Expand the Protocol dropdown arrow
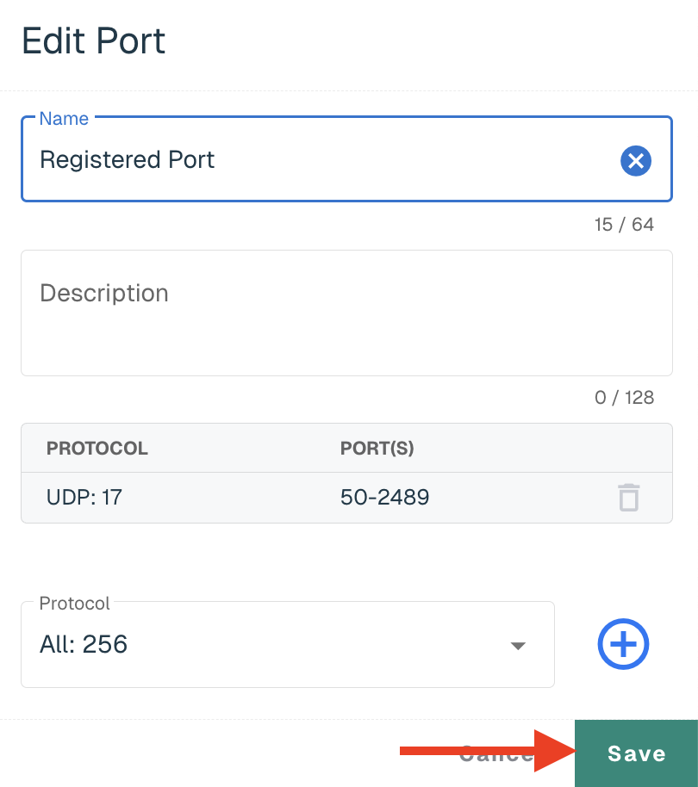 [x=518, y=646]
